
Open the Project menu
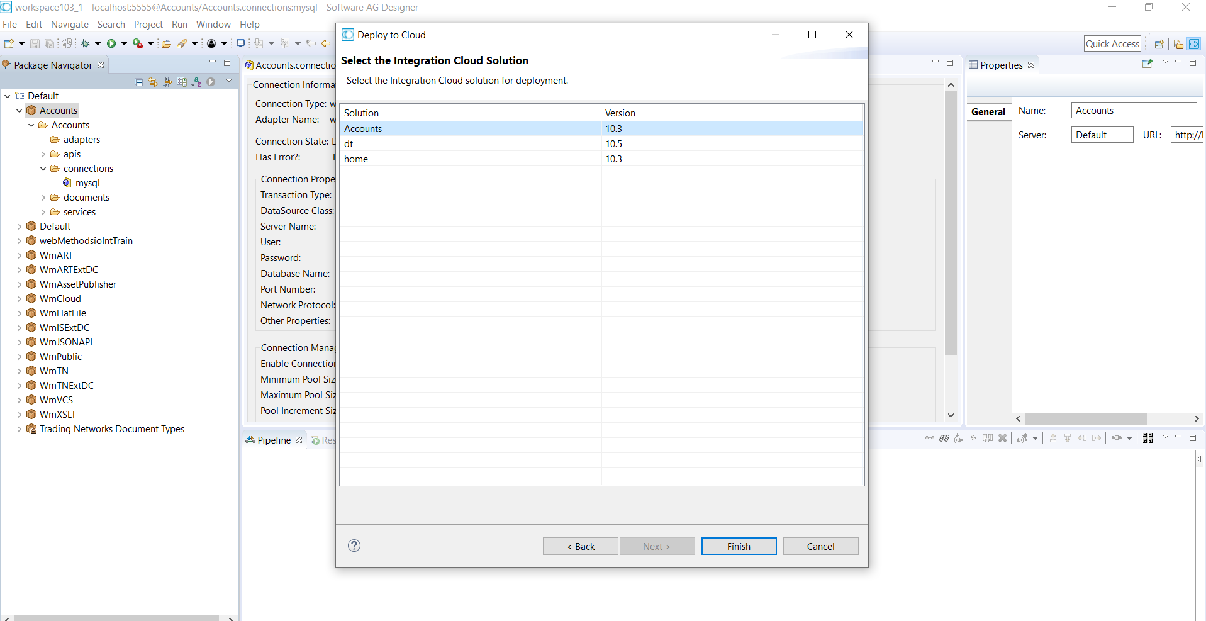point(148,24)
